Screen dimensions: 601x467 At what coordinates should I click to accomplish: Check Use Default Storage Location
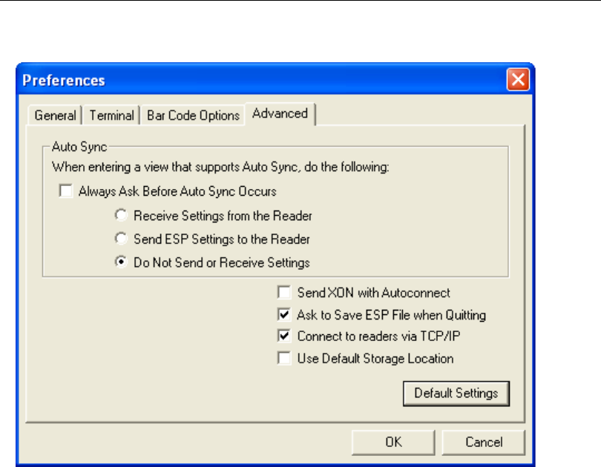point(283,359)
